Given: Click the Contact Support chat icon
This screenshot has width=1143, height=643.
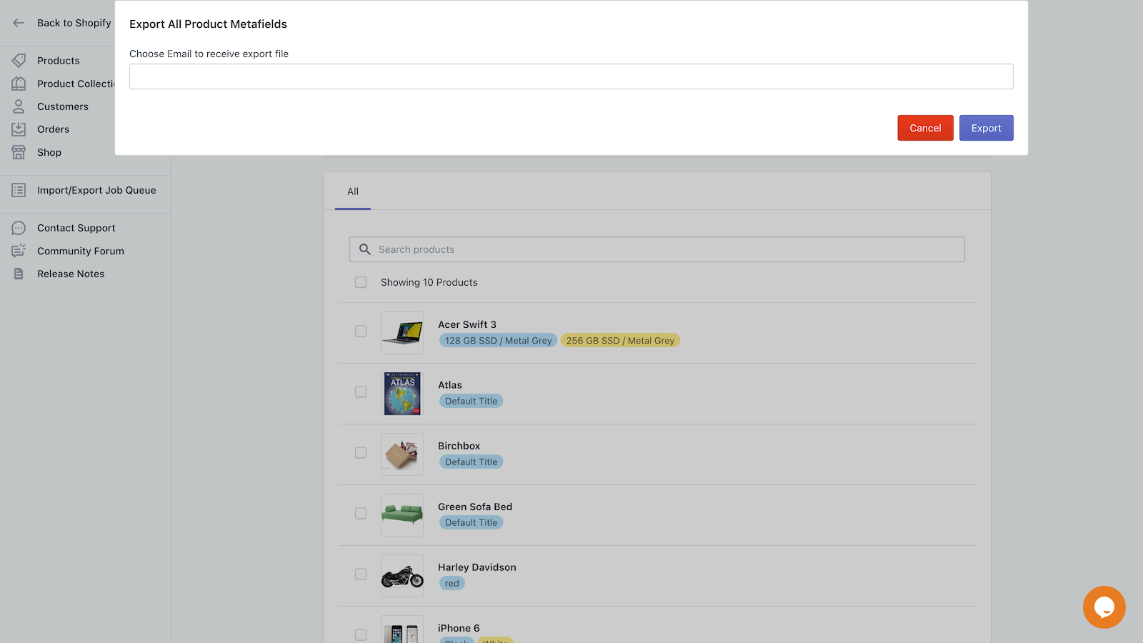Looking at the screenshot, I should click(19, 228).
